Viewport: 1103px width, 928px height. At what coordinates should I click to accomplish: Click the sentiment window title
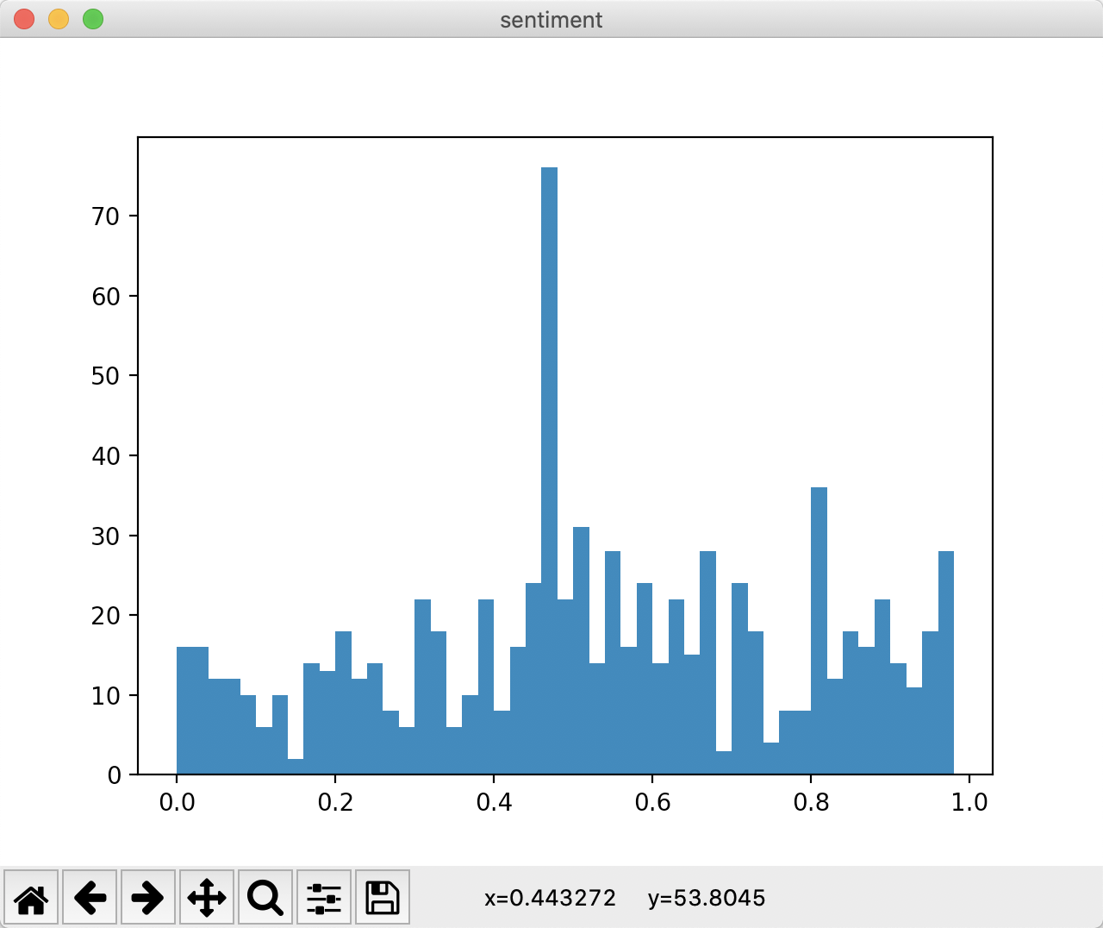coord(551,20)
